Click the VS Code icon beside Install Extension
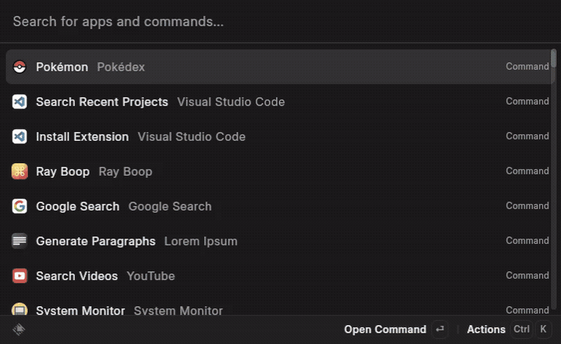The image size is (561, 344). point(20,137)
